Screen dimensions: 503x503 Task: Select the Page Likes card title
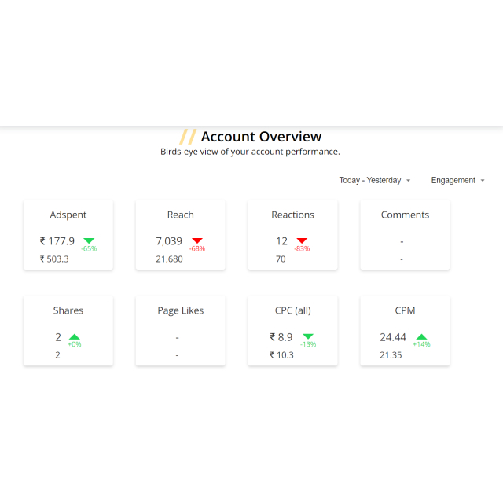[181, 311]
